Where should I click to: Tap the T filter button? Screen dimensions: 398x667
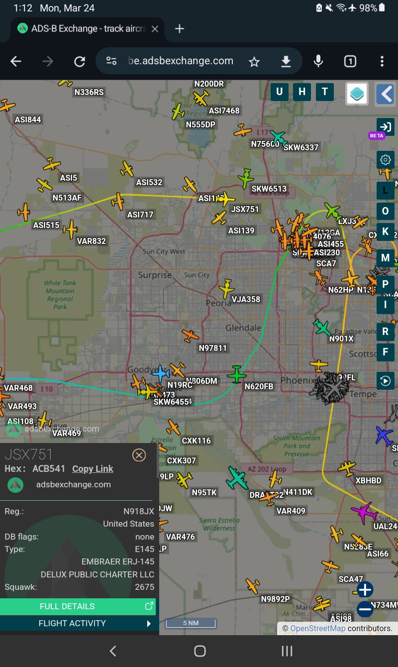click(x=325, y=92)
